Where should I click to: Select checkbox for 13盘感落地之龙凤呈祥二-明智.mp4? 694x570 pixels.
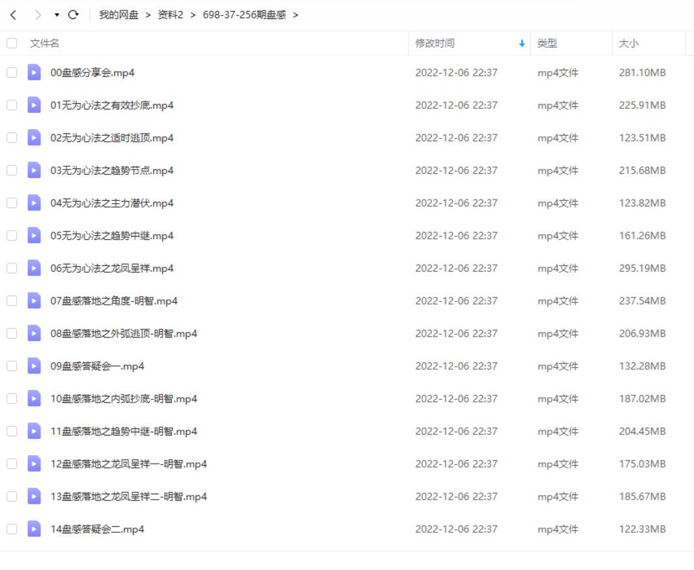pyautogui.click(x=12, y=497)
